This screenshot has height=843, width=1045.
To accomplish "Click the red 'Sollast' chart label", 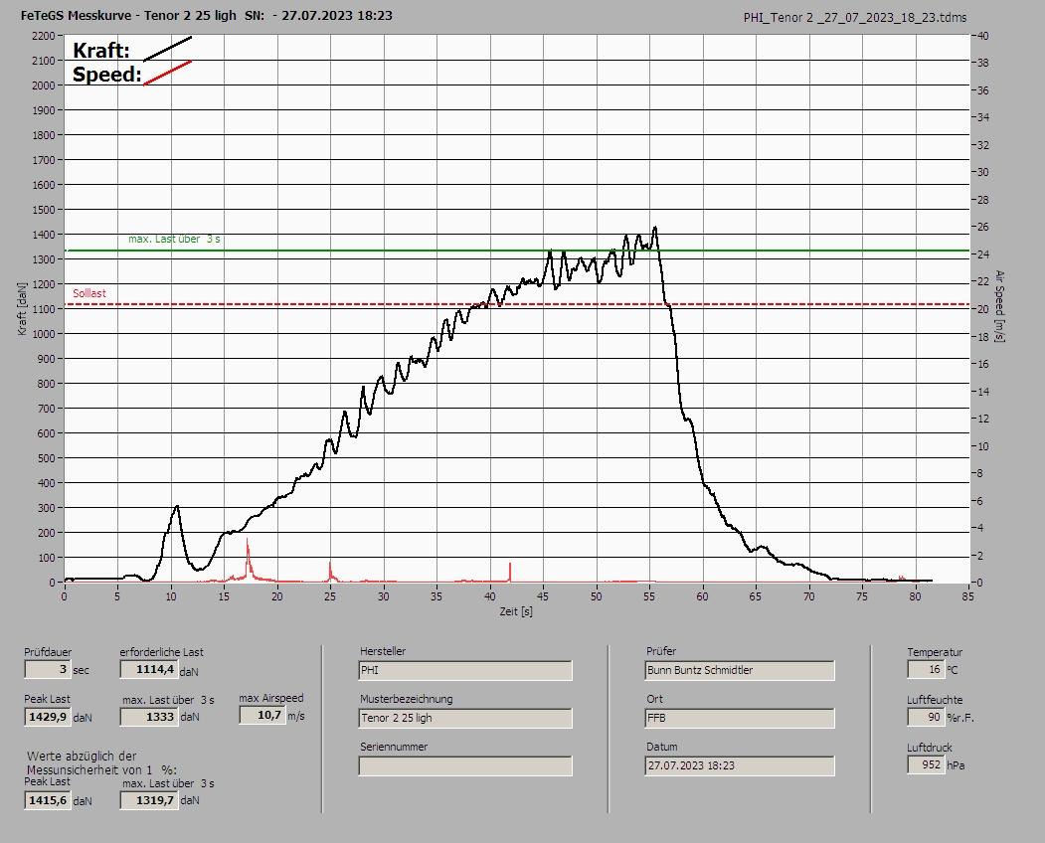I will pyautogui.click(x=89, y=293).
